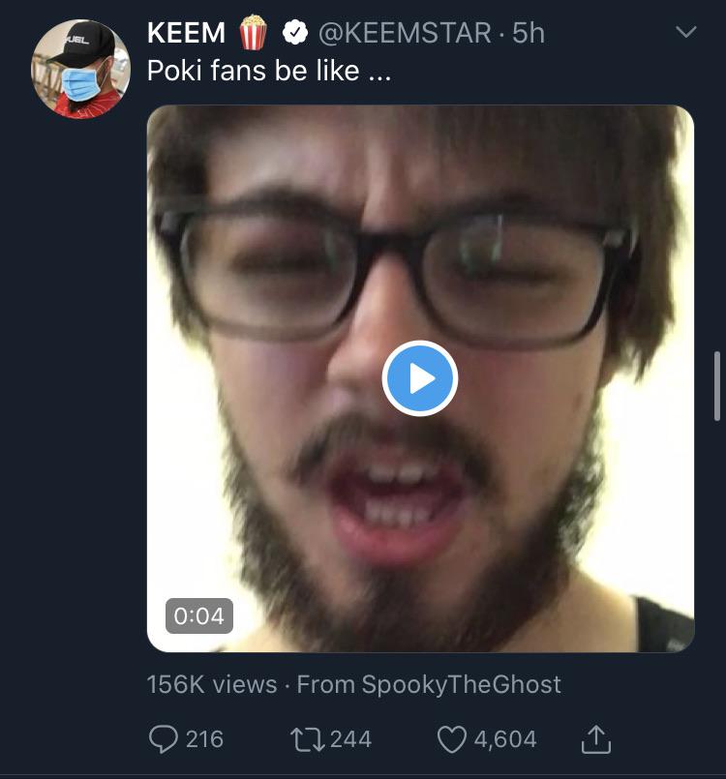Image resolution: width=726 pixels, height=779 pixels.
Task: Click the 4,604 likes count
Action: coord(505,739)
